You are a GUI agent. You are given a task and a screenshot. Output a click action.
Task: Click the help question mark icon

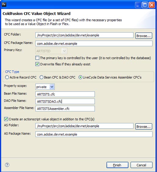coord(7,165)
